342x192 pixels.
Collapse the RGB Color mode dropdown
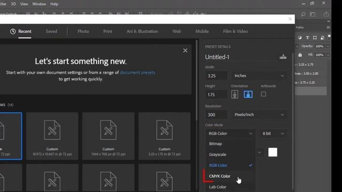tap(230, 133)
